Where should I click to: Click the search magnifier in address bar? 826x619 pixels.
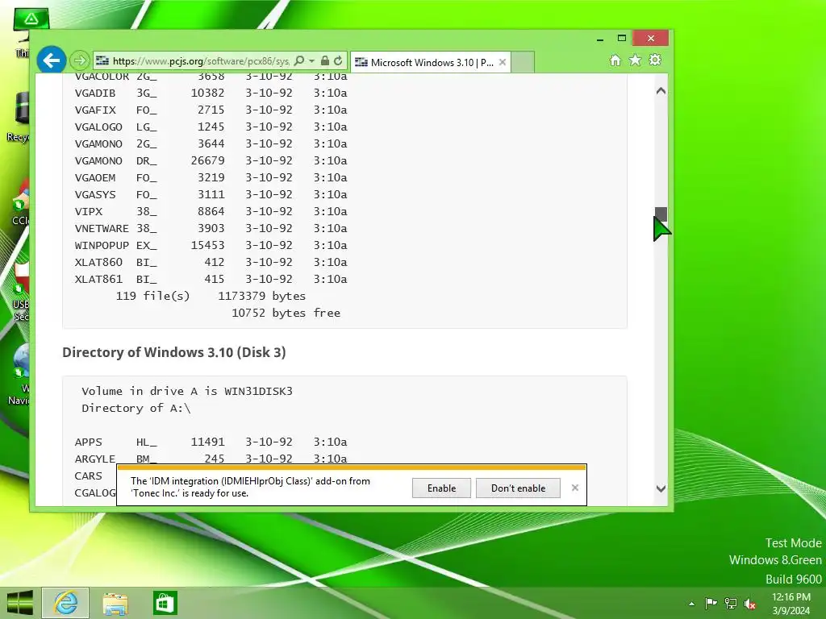(299, 61)
